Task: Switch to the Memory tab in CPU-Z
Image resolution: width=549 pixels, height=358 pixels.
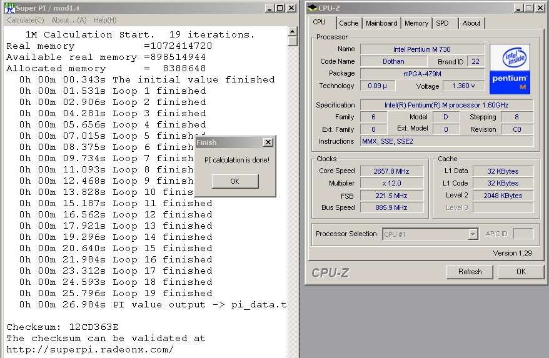Action: pos(416,23)
